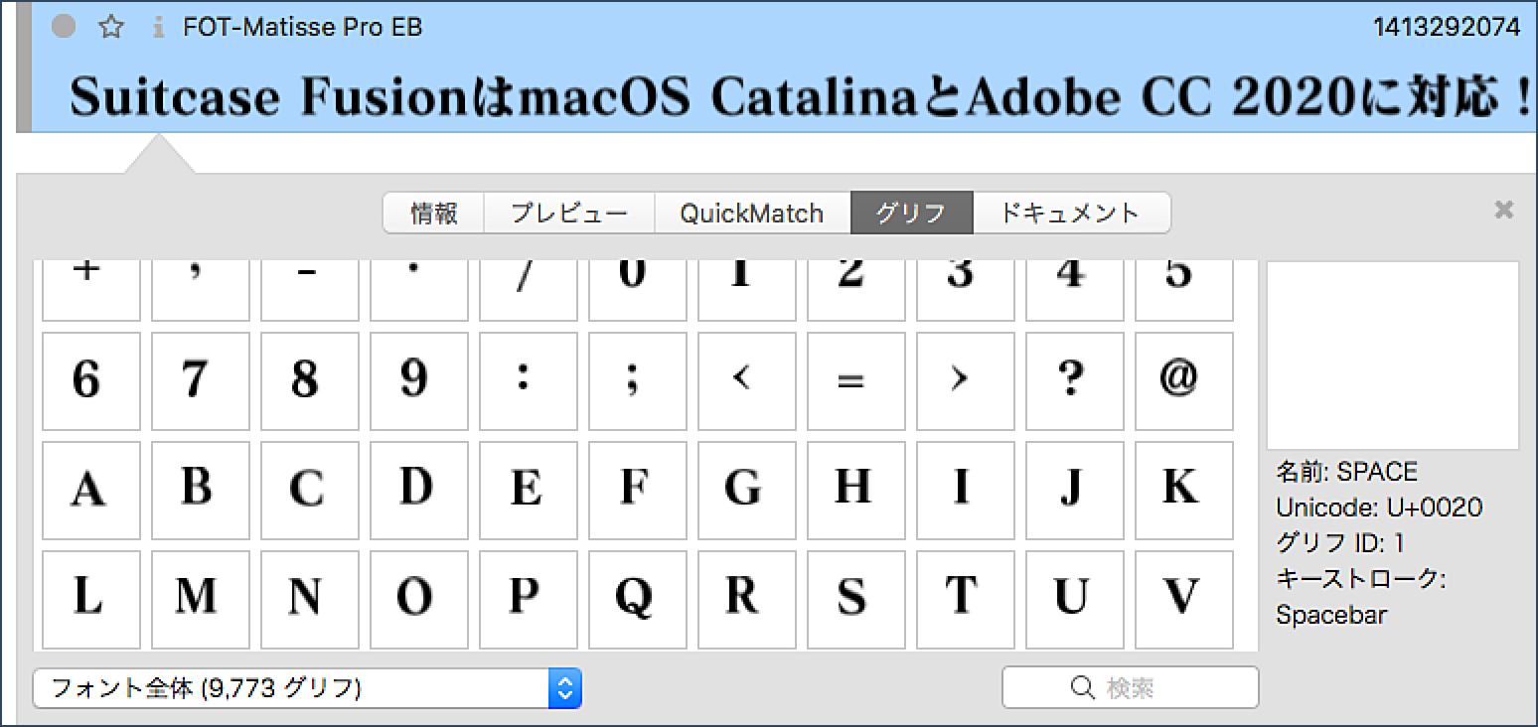Screen dimensions: 1538x727
Task: Select the letter Q glyph
Action: pyautogui.click(x=638, y=600)
